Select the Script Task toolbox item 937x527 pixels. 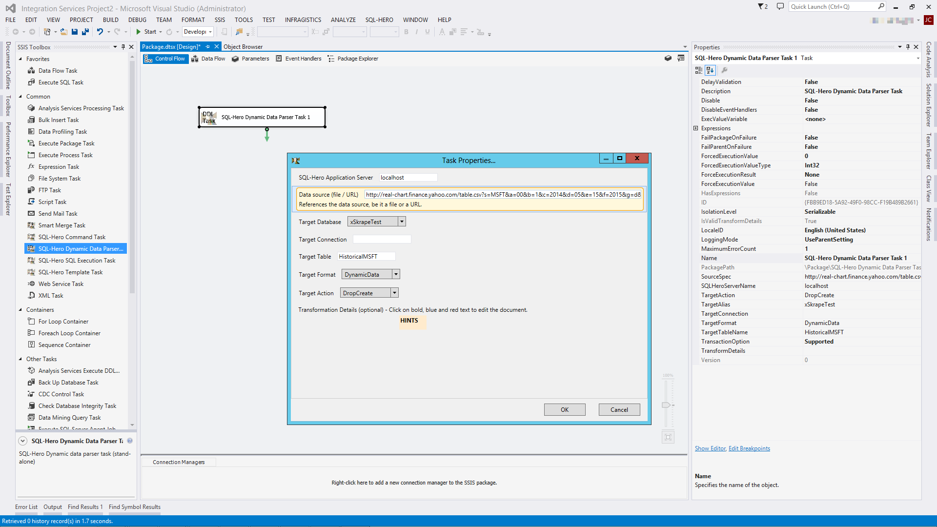click(52, 202)
